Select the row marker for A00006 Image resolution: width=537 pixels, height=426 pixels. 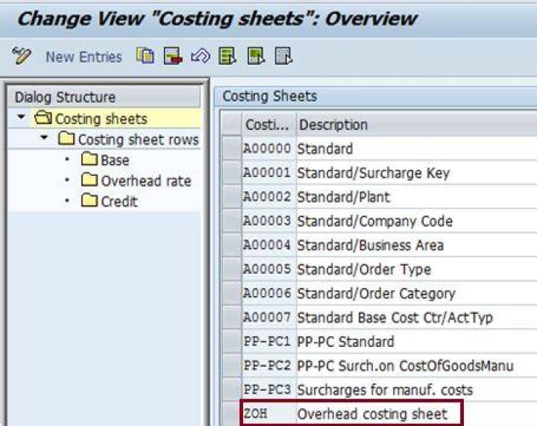tap(231, 293)
